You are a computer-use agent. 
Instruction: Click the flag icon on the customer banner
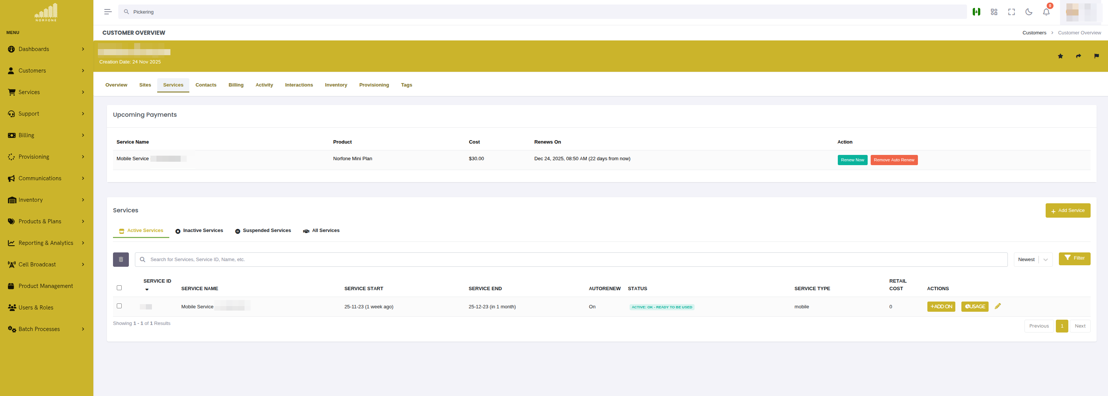click(1096, 56)
